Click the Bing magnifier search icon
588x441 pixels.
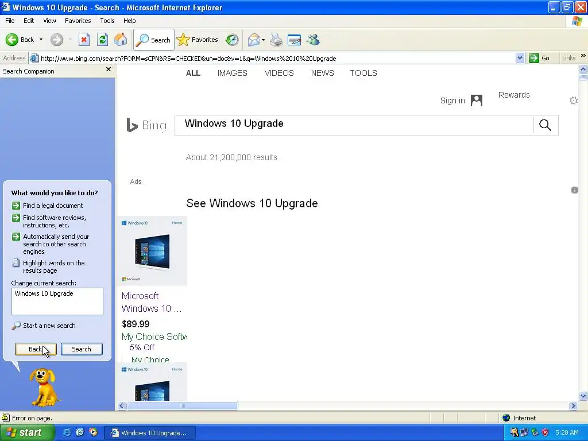pos(546,125)
